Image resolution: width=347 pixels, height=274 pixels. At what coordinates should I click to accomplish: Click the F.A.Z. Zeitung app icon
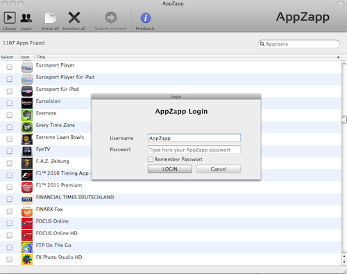pos(27,163)
